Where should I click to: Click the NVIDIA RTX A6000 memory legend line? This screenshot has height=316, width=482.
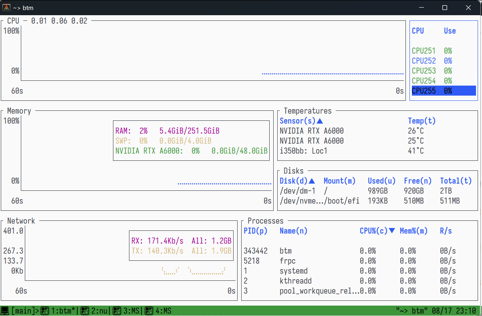192,151
